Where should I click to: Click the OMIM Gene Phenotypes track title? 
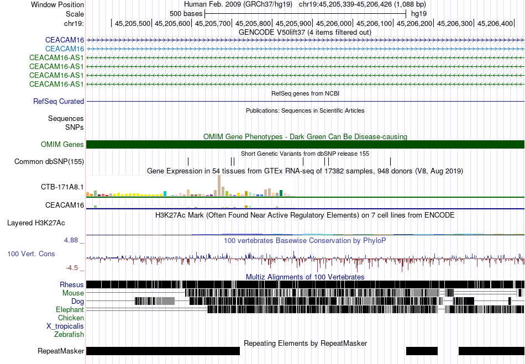[x=306, y=136]
